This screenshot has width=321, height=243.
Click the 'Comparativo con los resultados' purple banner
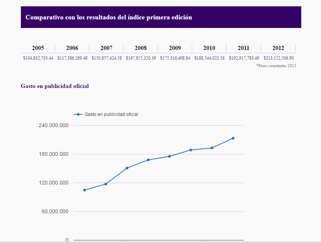161,17
